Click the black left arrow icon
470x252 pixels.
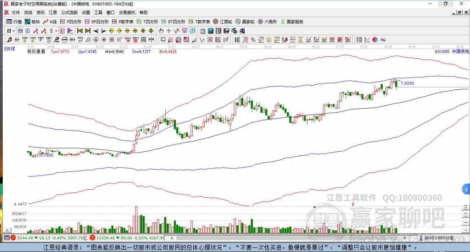point(95,31)
